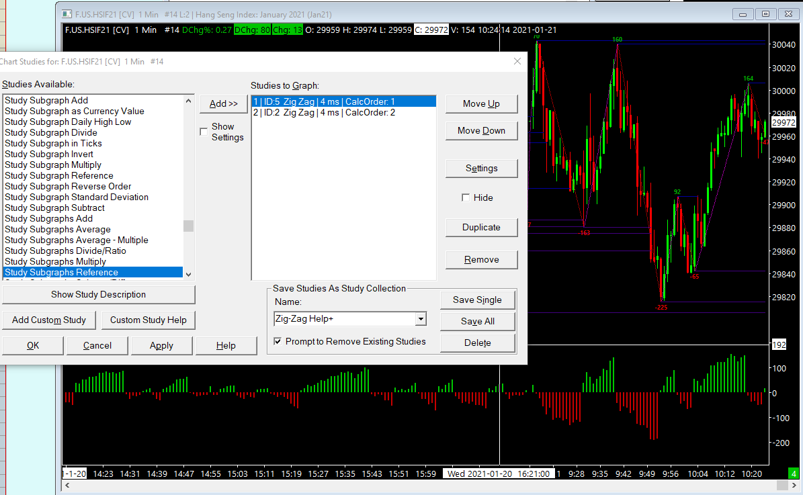
Task: Click Save All button
Action: pyautogui.click(x=477, y=322)
